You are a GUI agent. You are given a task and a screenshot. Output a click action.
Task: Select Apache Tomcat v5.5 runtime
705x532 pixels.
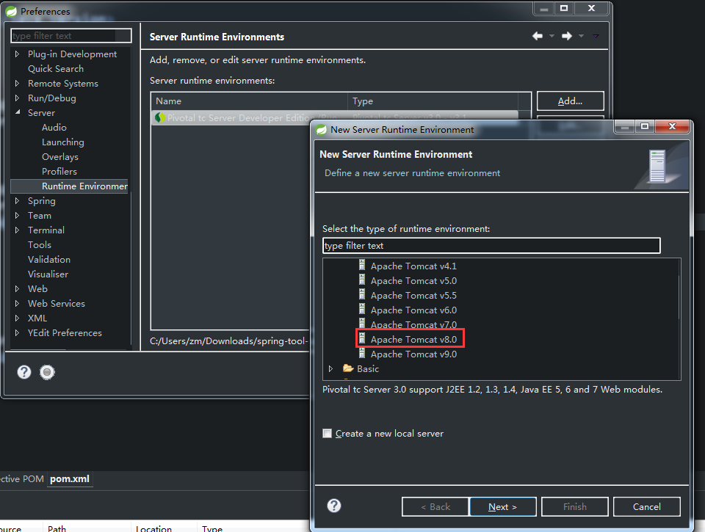[x=413, y=295]
